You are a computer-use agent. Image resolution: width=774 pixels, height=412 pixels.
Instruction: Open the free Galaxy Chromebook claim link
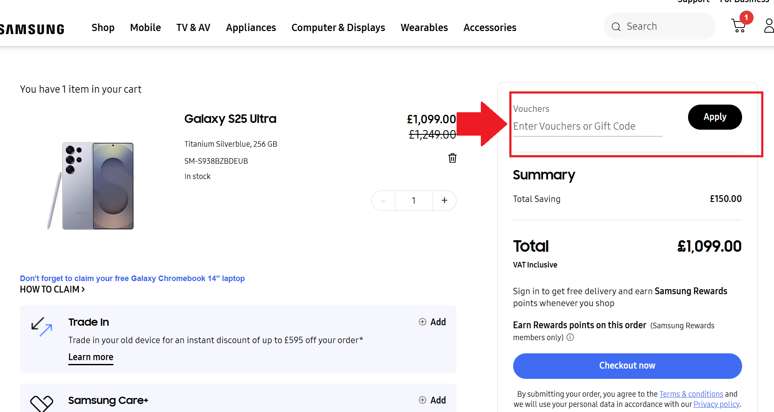pyautogui.click(x=132, y=278)
